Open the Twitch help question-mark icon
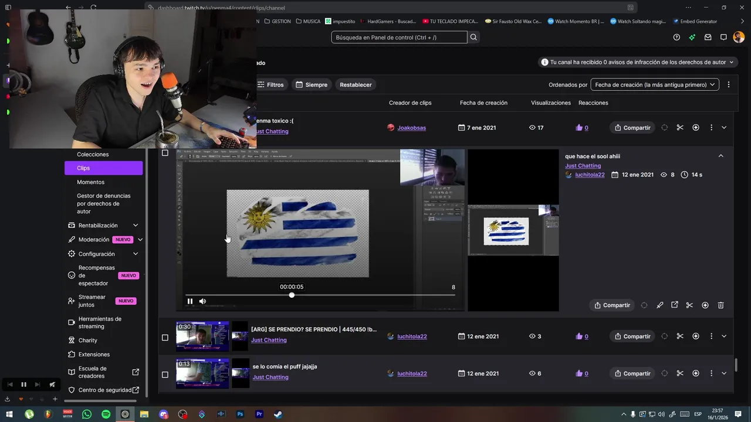The width and height of the screenshot is (751, 422). (x=676, y=38)
